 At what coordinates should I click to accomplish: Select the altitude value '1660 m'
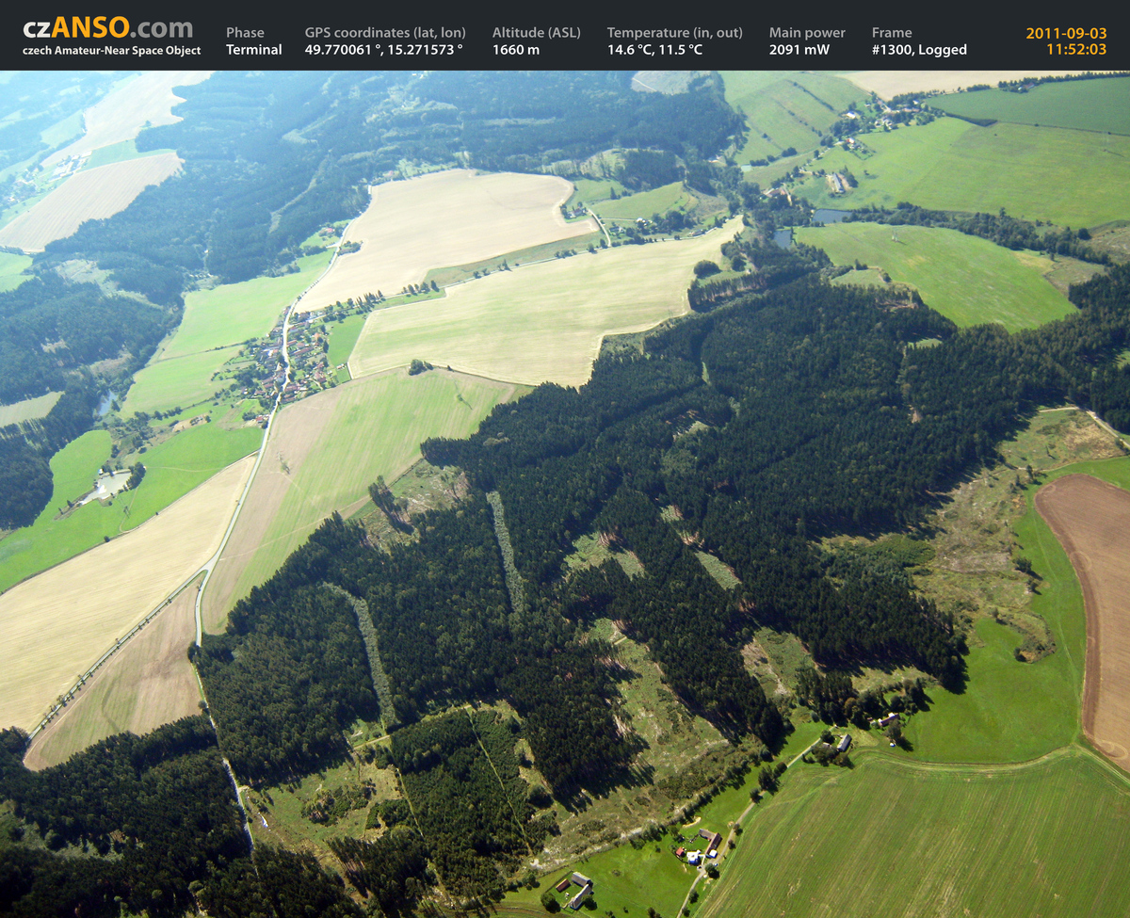(x=516, y=50)
